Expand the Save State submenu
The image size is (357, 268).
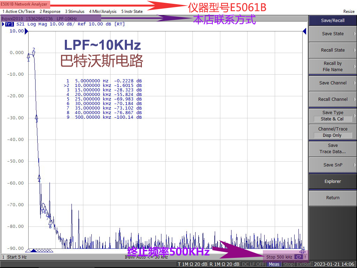tap(333, 34)
